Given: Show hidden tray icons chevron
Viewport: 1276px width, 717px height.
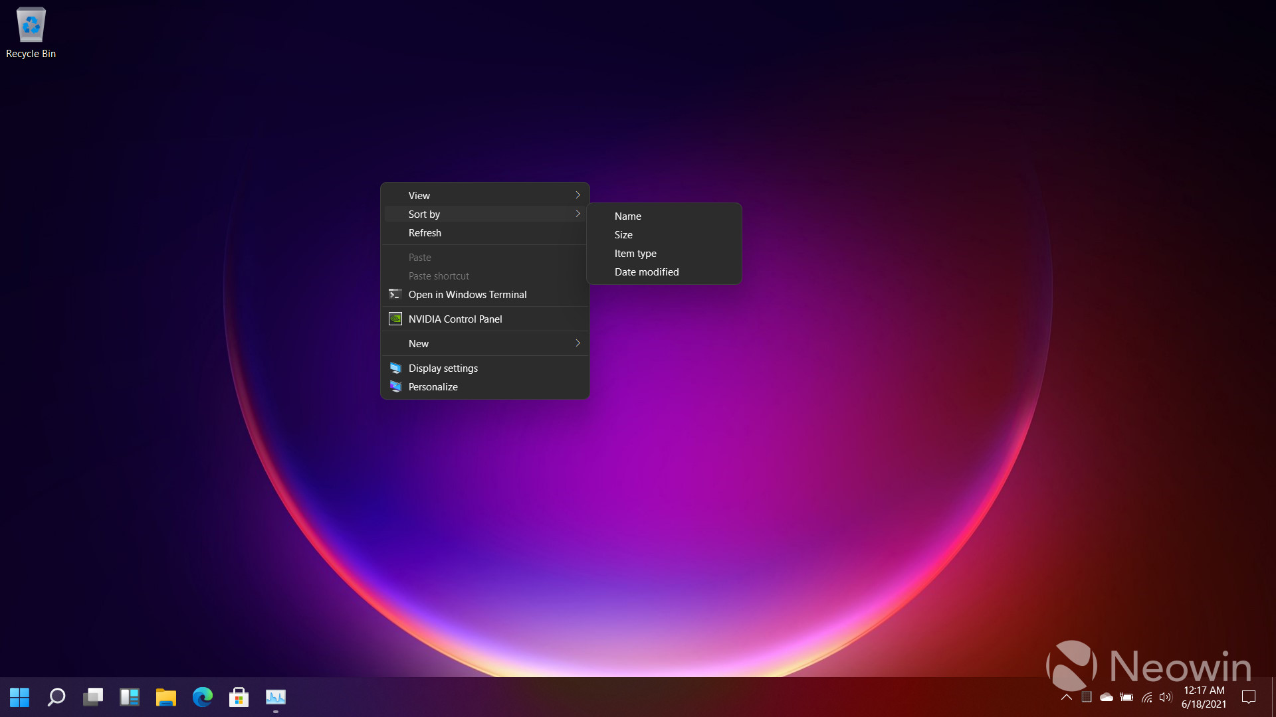Looking at the screenshot, I should (x=1067, y=697).
